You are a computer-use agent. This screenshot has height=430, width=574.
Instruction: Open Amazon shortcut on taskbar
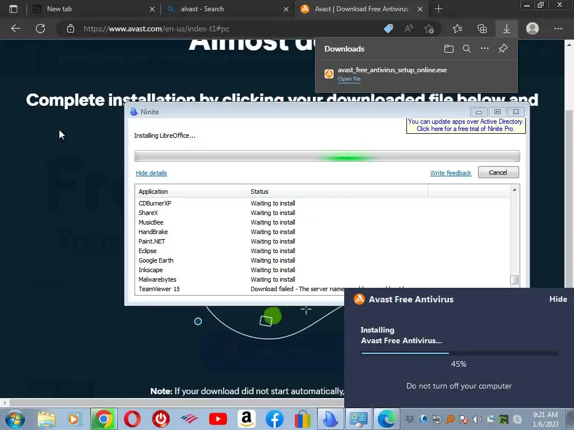(247, 419)
